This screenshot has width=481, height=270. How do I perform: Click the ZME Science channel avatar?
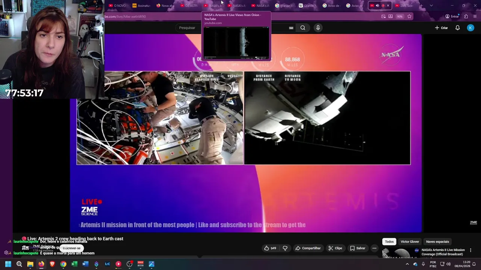25,248
